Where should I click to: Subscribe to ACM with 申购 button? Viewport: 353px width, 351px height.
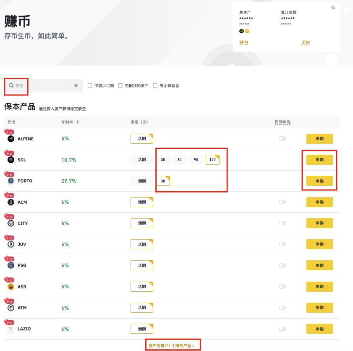click(x=320, y=202)
